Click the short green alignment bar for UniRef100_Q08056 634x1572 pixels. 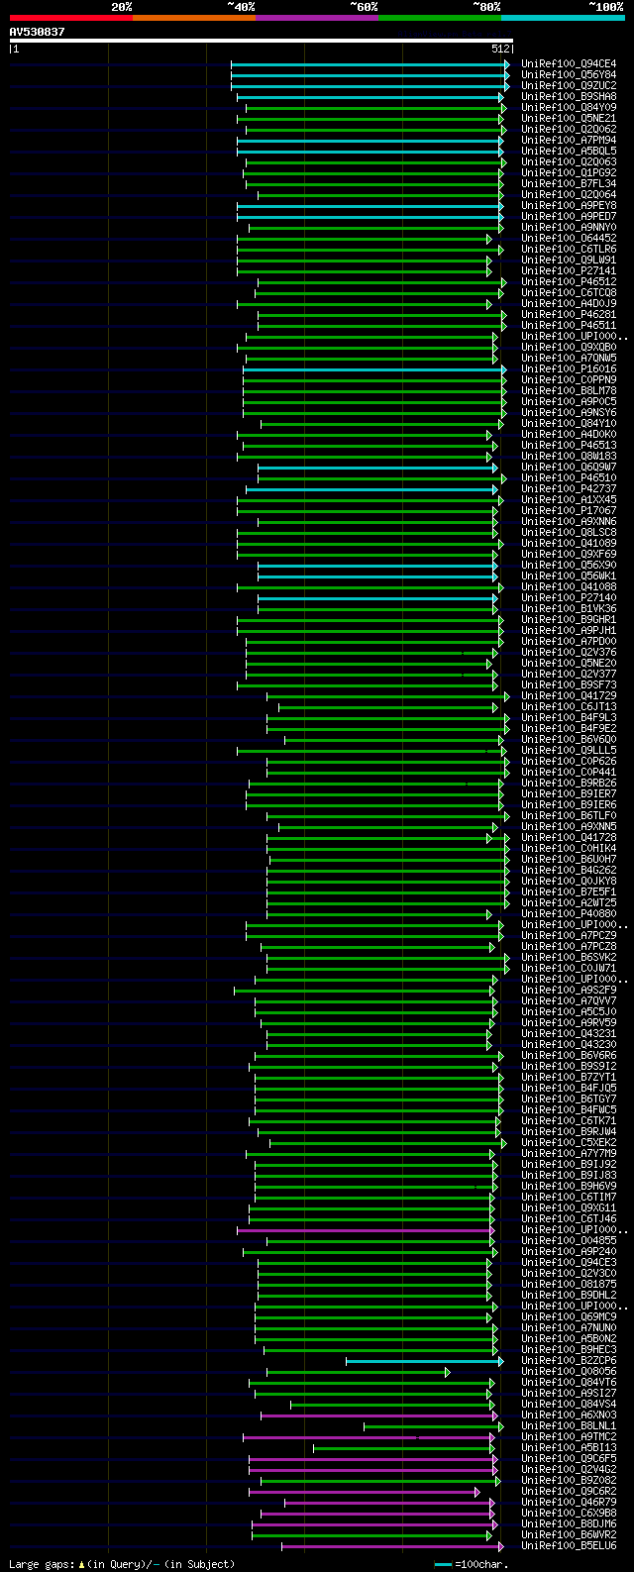(x=359, y=1372)
